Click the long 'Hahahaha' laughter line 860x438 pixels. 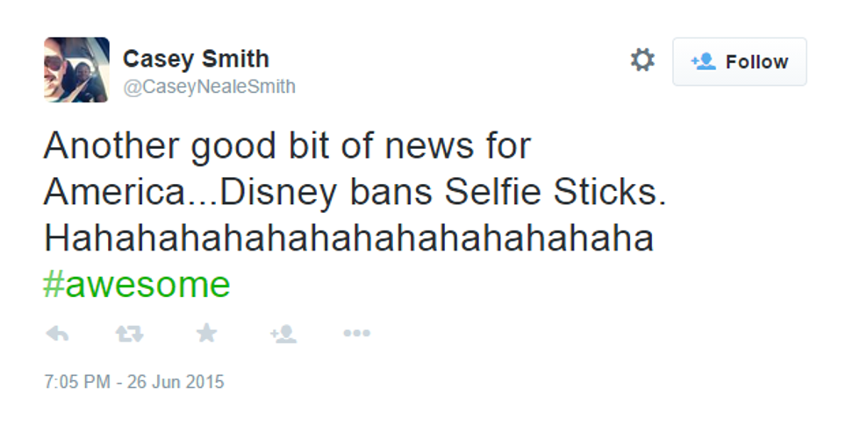tap(348, 238)
